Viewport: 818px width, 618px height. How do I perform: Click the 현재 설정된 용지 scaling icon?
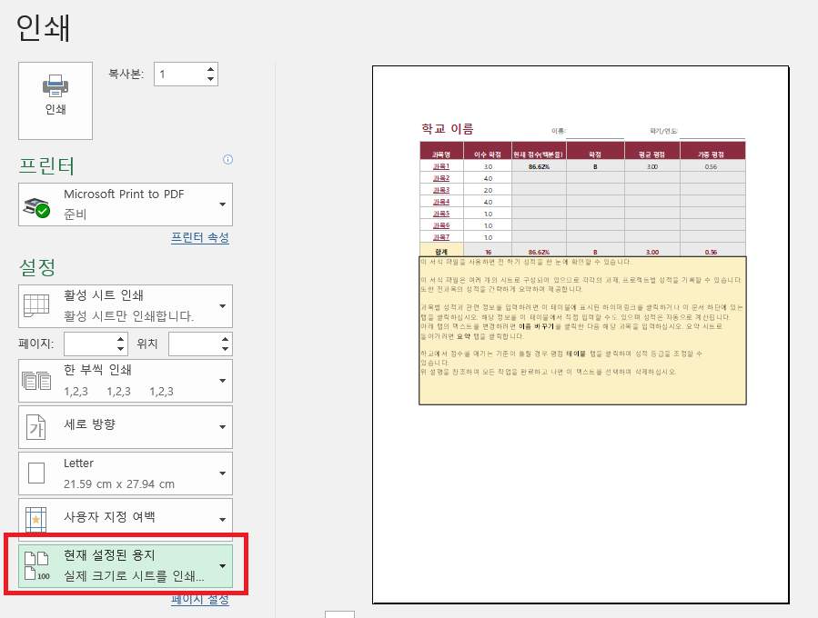[35, 563]
